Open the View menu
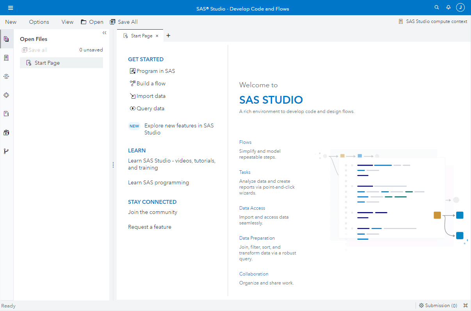Screen dimensions: 471x311 tap(68, 22)
